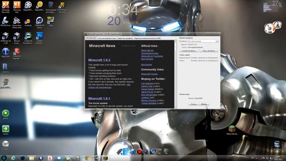Open Epson Easy Photo Print shortcut
Viewport: 286px width, 161px height.
[x=17, y=23]
